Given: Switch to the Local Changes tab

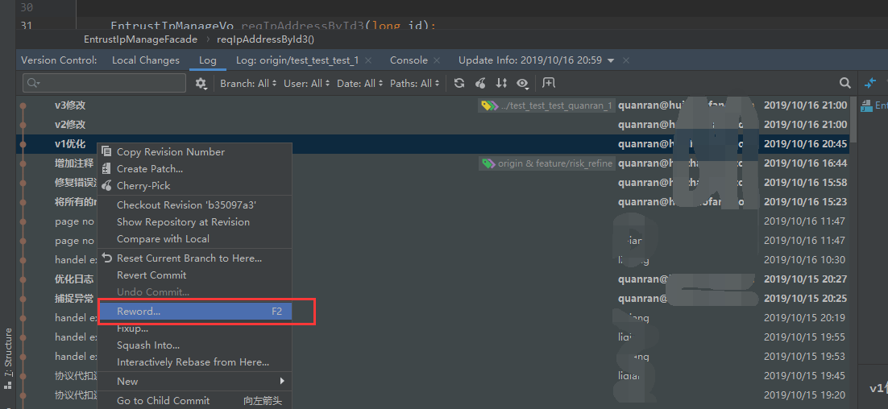Looking at the screenshot, I should click(146, 60).
